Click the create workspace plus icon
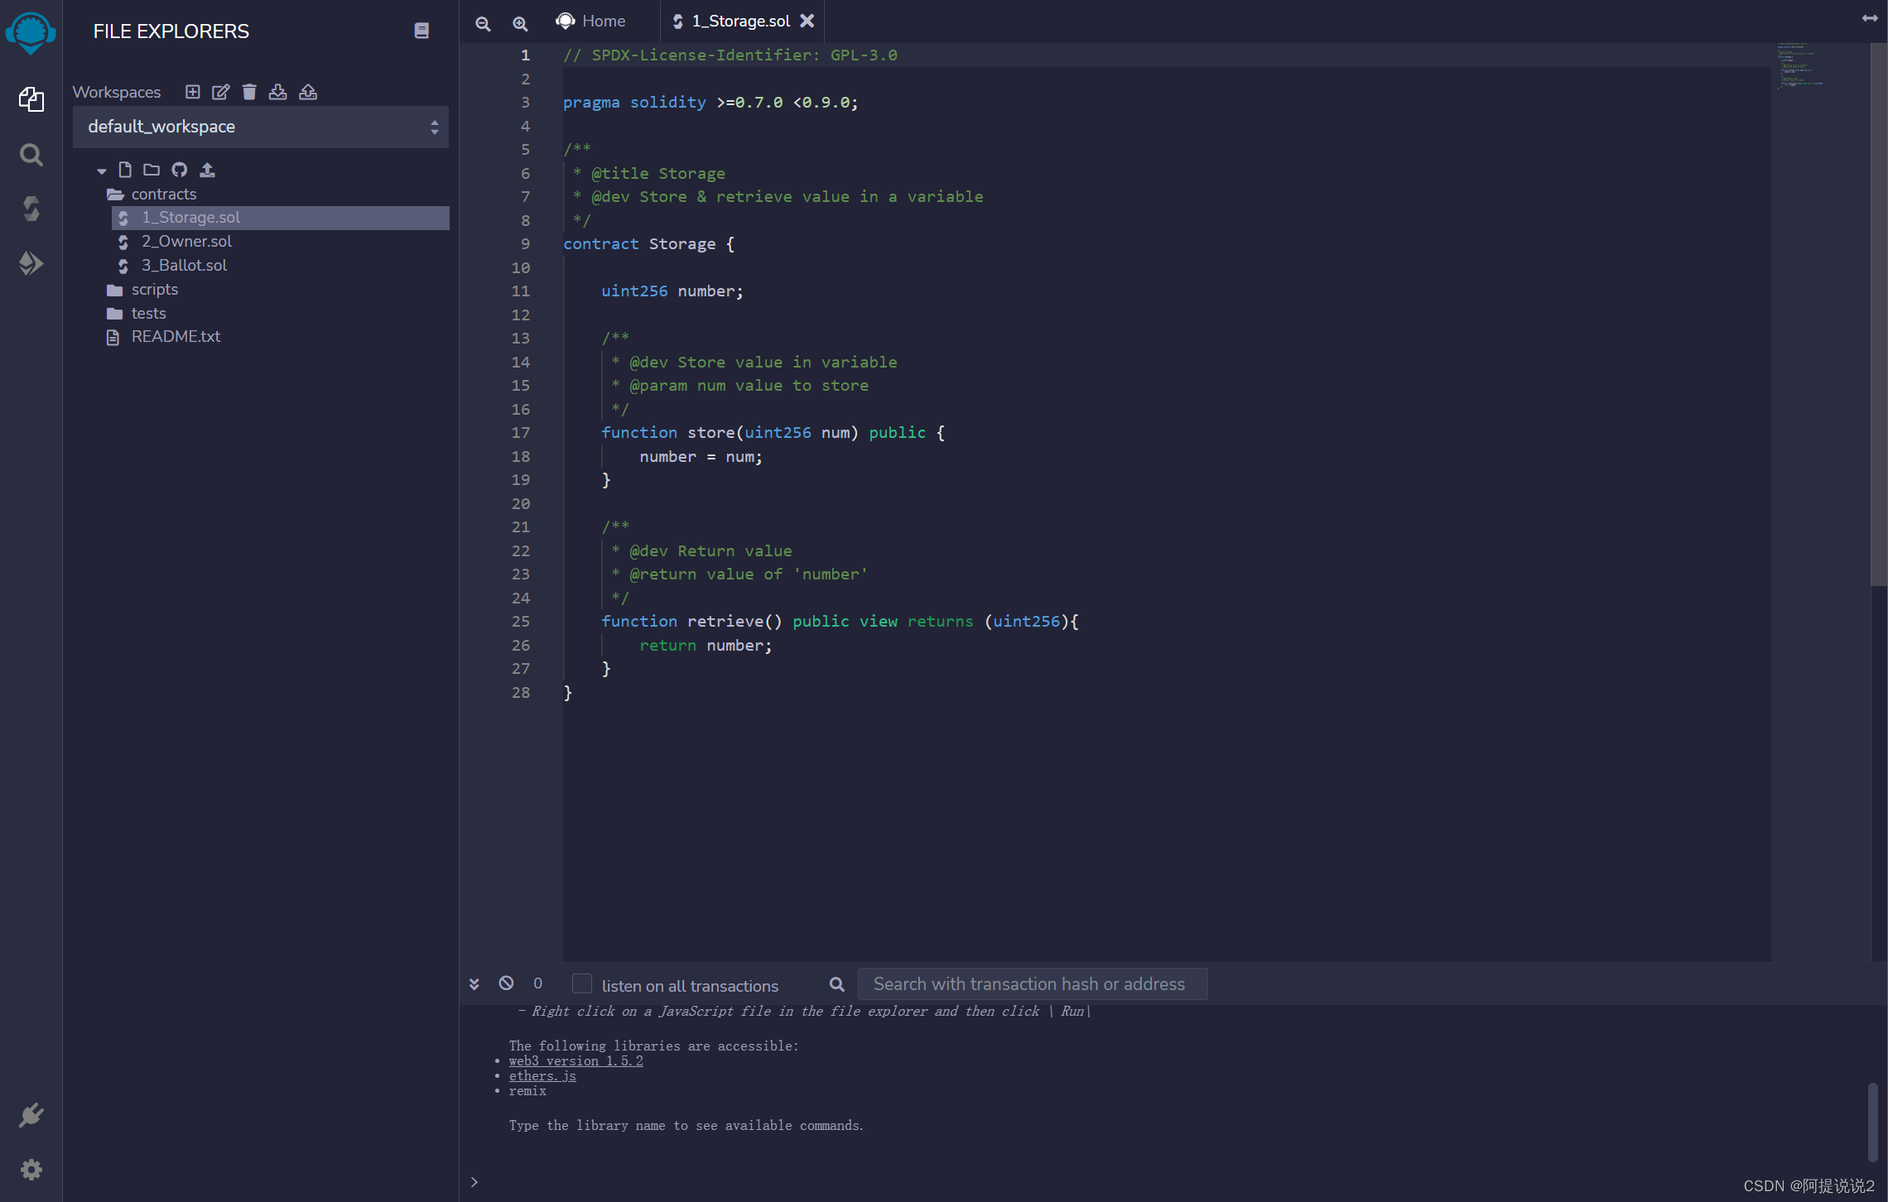 [192, 92]
